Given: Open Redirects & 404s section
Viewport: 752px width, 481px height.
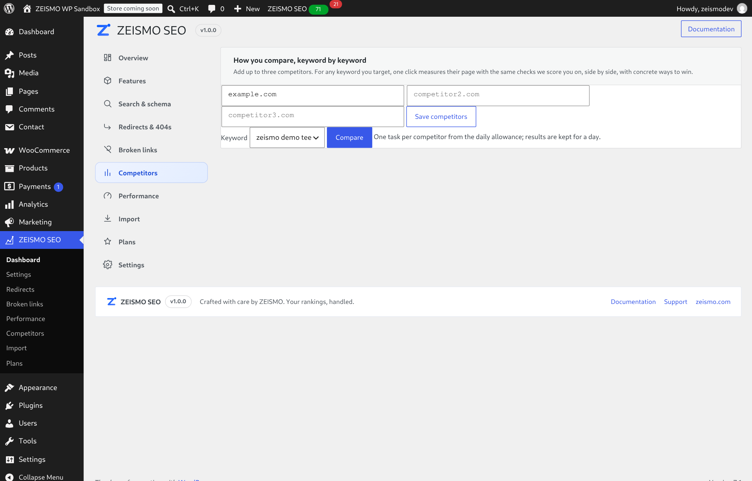Looking at the screenshot, I should coord(151,127).
